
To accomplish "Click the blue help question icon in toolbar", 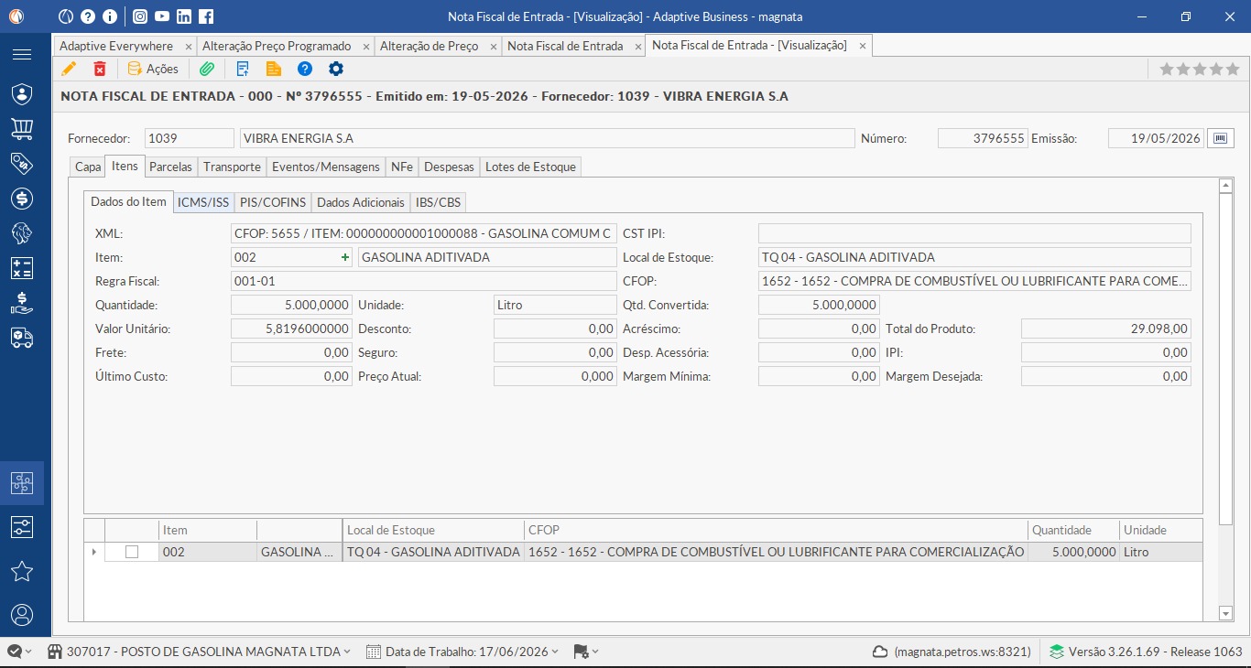I will tap(305, 69).
